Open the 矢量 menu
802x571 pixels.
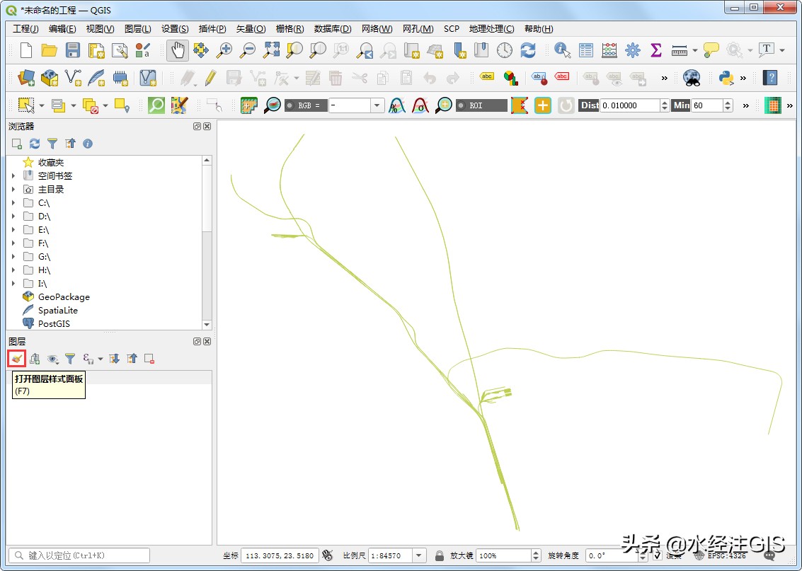251,29
